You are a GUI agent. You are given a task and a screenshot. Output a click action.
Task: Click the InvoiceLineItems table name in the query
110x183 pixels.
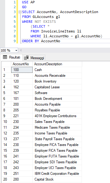58,31
